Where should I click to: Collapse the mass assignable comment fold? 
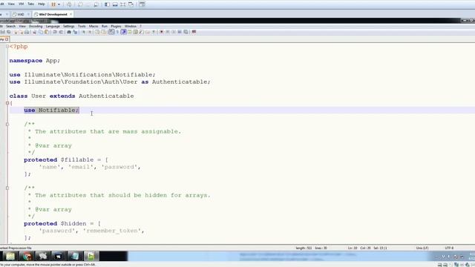[7, 125]
